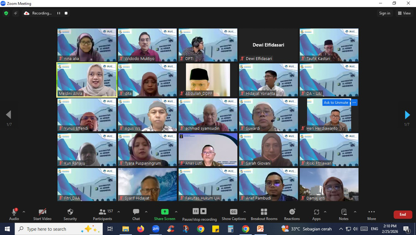The width and height of the screenshot is (416, 235).
Task: Open the Chat panel
Action: pyautogui.click(x=136, y=214)
